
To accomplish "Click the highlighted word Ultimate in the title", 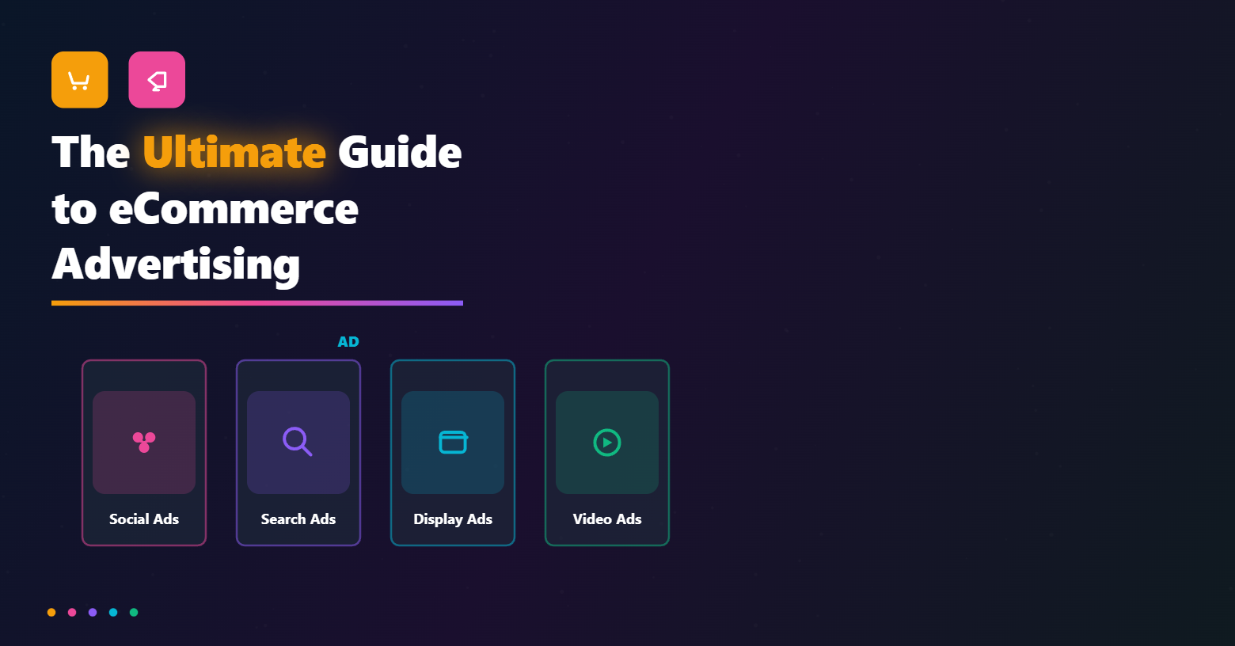I will tap(234, 152).
